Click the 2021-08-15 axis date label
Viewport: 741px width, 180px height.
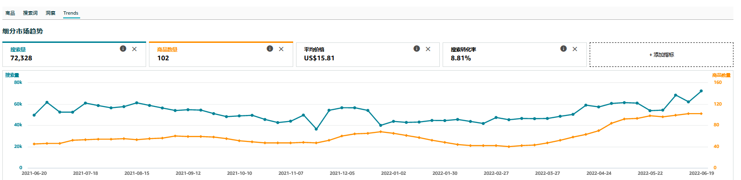pos(137,173)
